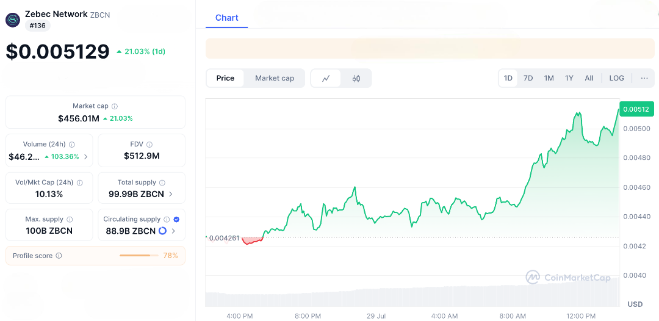Show the Price chart

225,78
